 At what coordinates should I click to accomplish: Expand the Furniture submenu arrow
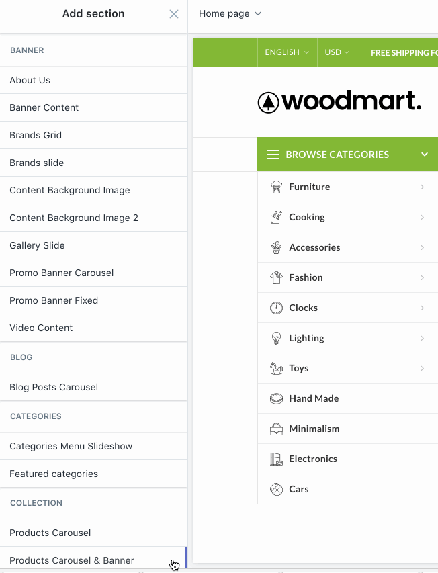(422, 187)
